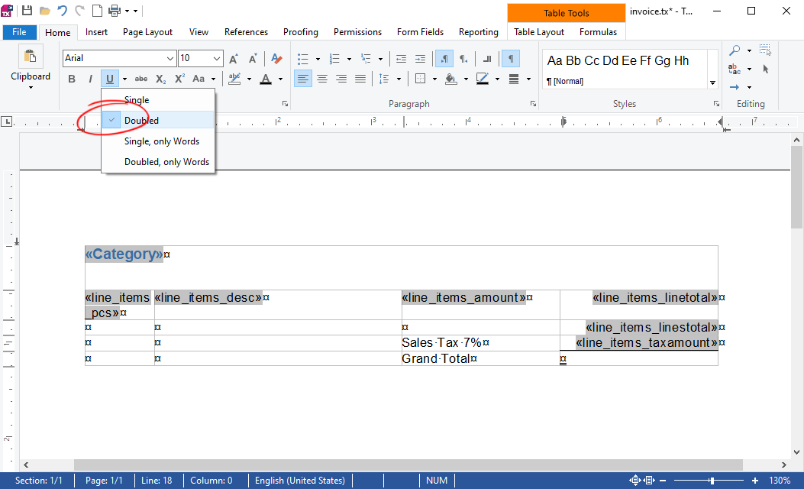This screenshot has height=489, width=804.
Task: Expand the Styles gallery arrow
Action: pos(712,83)
